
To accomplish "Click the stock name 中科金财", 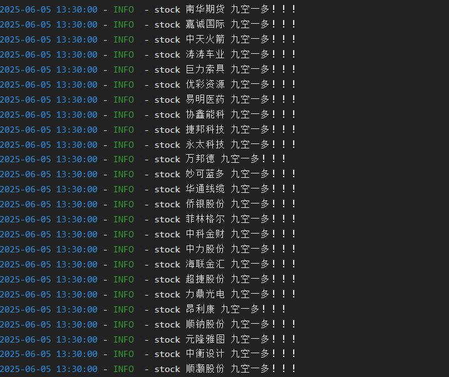I will click(x=205, y=234).
